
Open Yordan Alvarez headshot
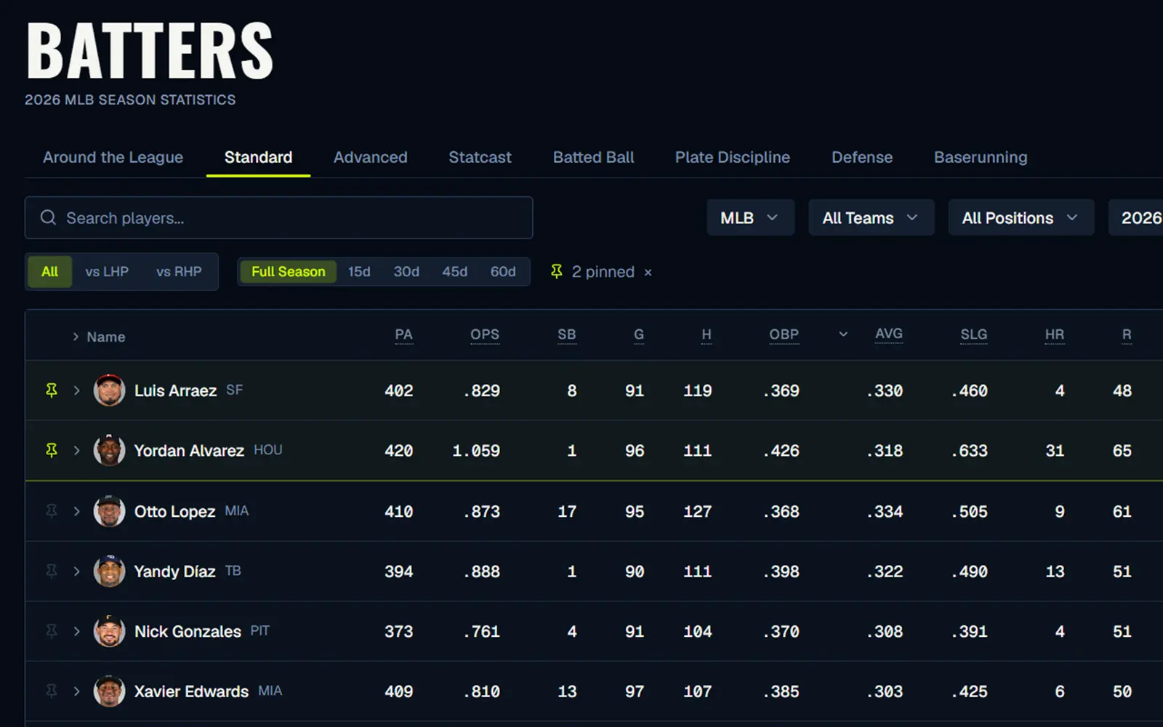coord(109,451)
